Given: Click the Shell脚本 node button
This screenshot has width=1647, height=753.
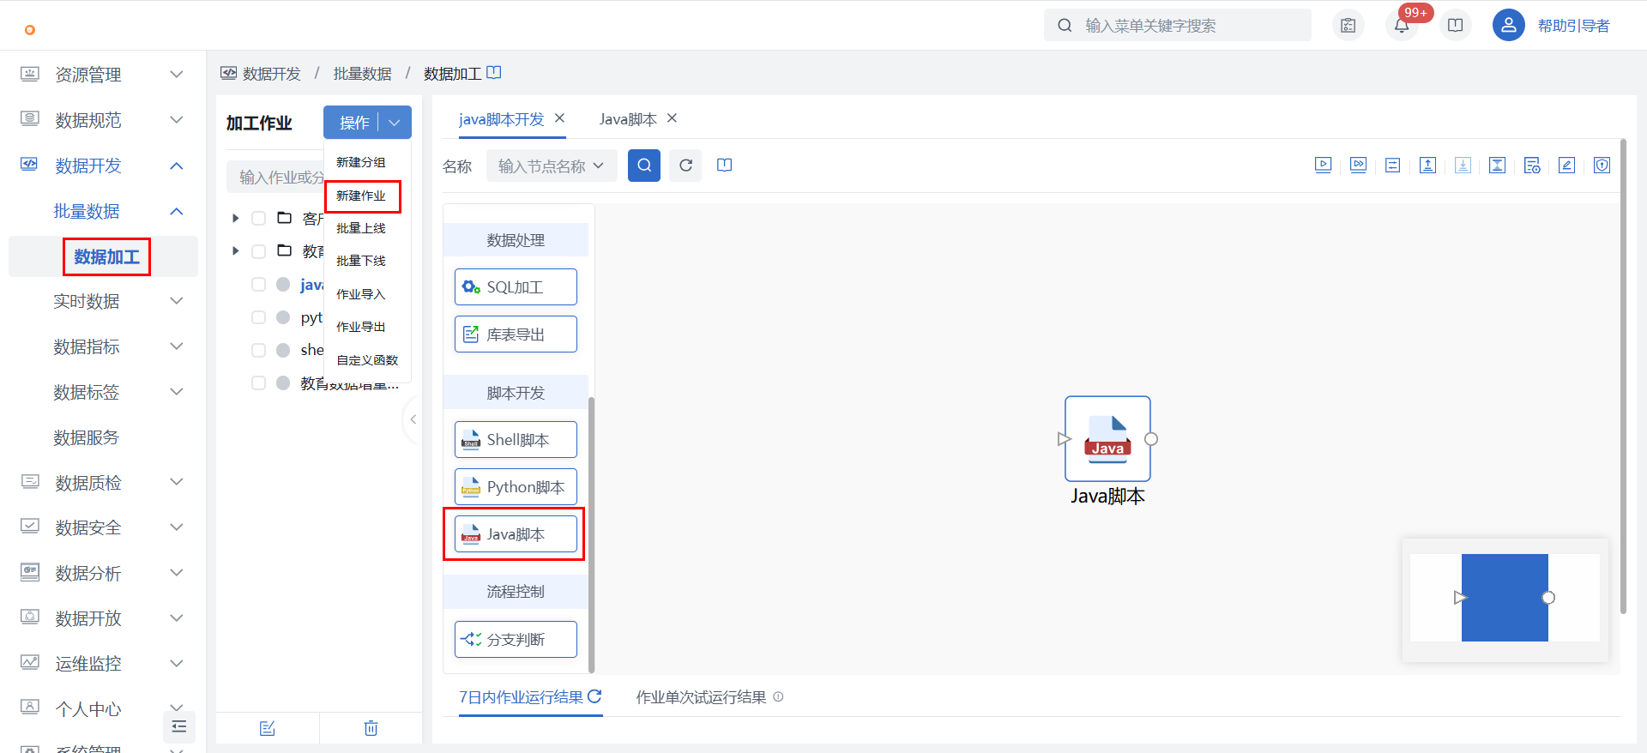Looking at the screenshot, I should click(516, 440).
